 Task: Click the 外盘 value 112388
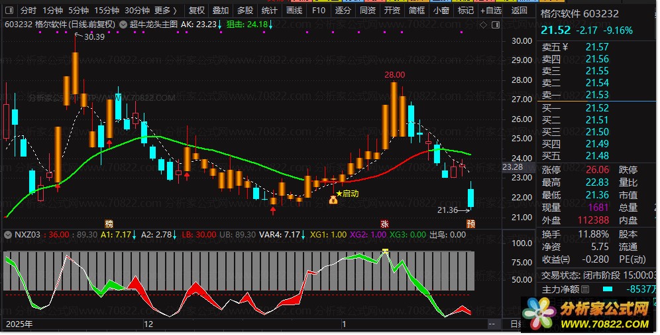[593, 220]
